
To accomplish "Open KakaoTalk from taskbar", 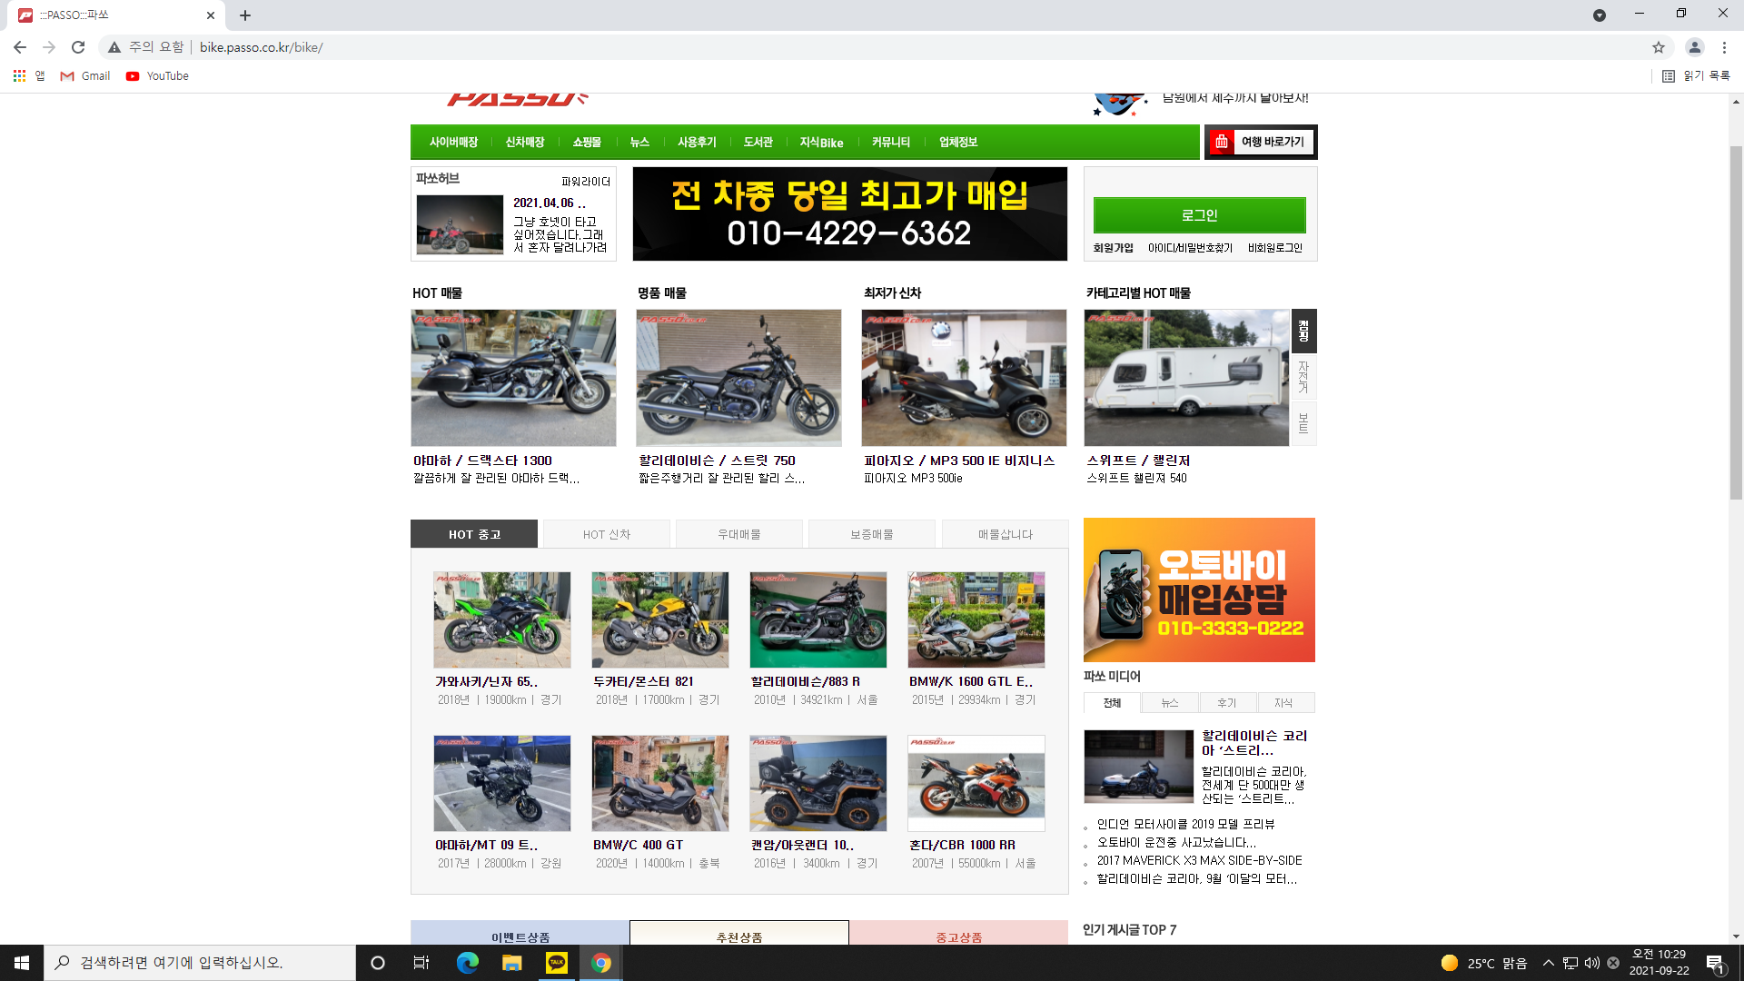I will [x=556, y=963].
